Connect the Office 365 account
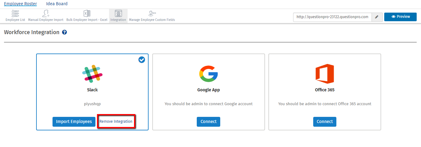421x147 pixels. [x=325, y=121]
